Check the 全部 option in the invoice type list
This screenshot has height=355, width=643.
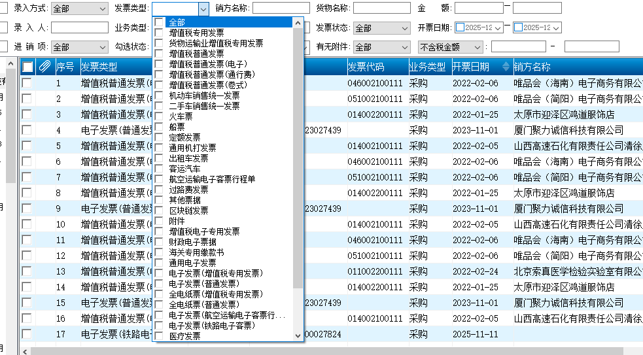pyautogui.click(x=159, y=22)
